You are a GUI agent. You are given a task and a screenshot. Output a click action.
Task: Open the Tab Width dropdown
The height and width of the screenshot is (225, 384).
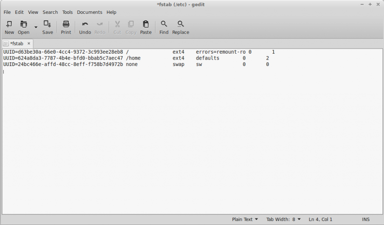283,219
